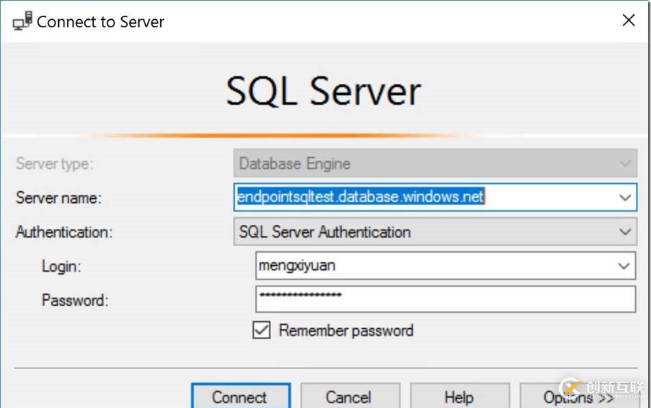Click the Remember password label
The width and height of the screenshot is (651, 408).
click(346, 331)
